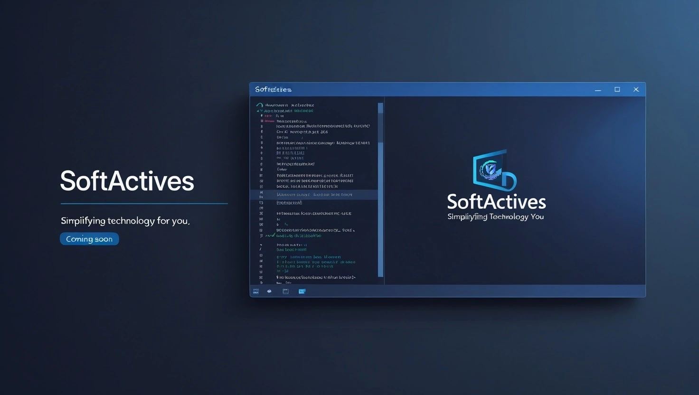Close the Softactives window
The height and width of the screenshot is (395, 699).
pos(636,89)
